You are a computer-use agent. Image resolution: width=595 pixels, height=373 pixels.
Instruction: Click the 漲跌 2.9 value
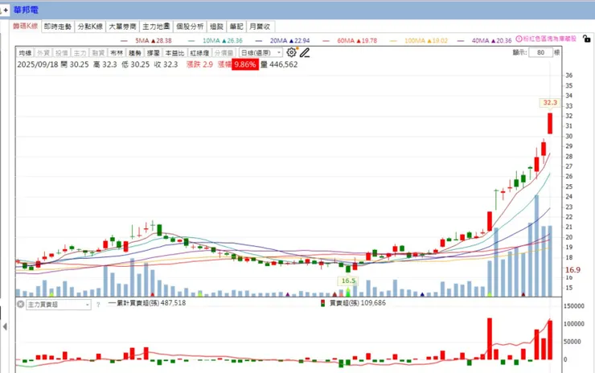tap(199, 64)
